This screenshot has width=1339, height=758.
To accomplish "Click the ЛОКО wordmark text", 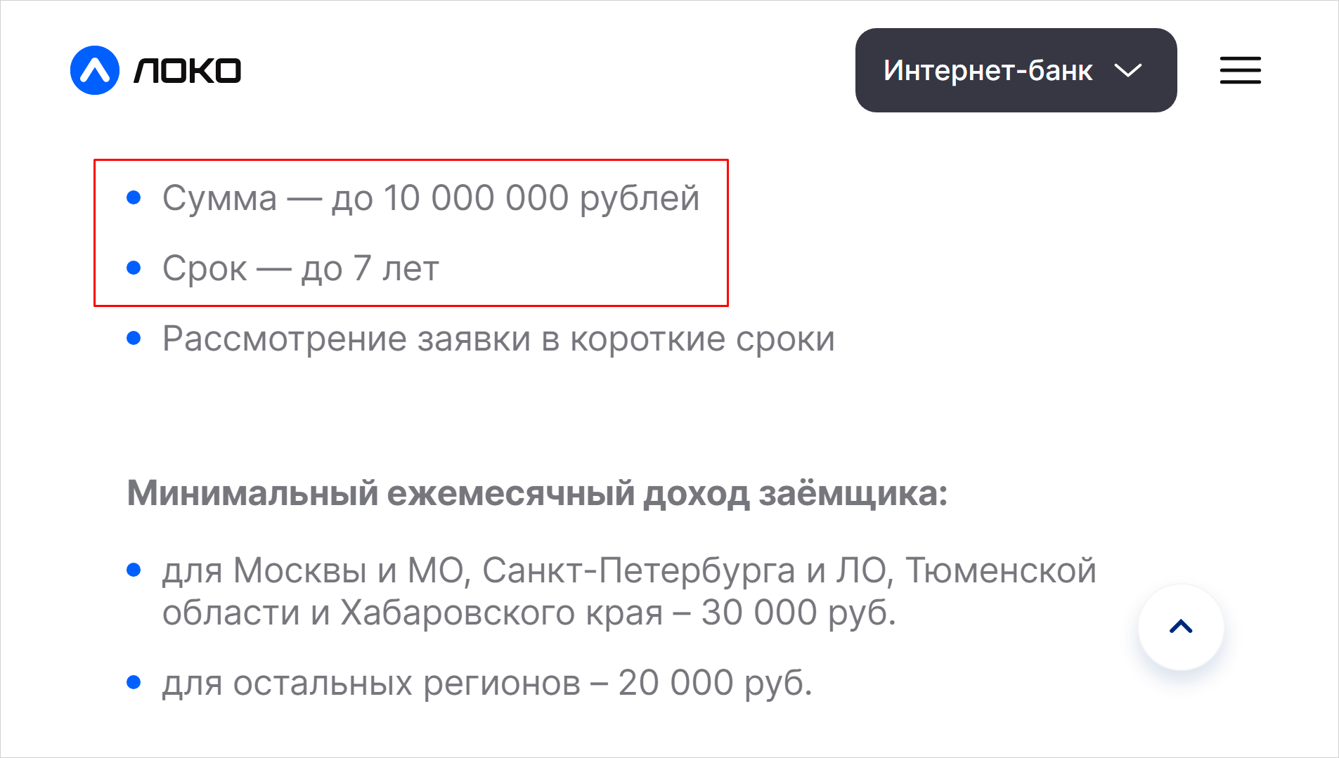I will click(x=188, y=71).
